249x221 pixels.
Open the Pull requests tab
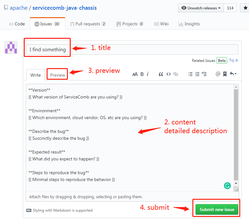click(x=88, y=24)
